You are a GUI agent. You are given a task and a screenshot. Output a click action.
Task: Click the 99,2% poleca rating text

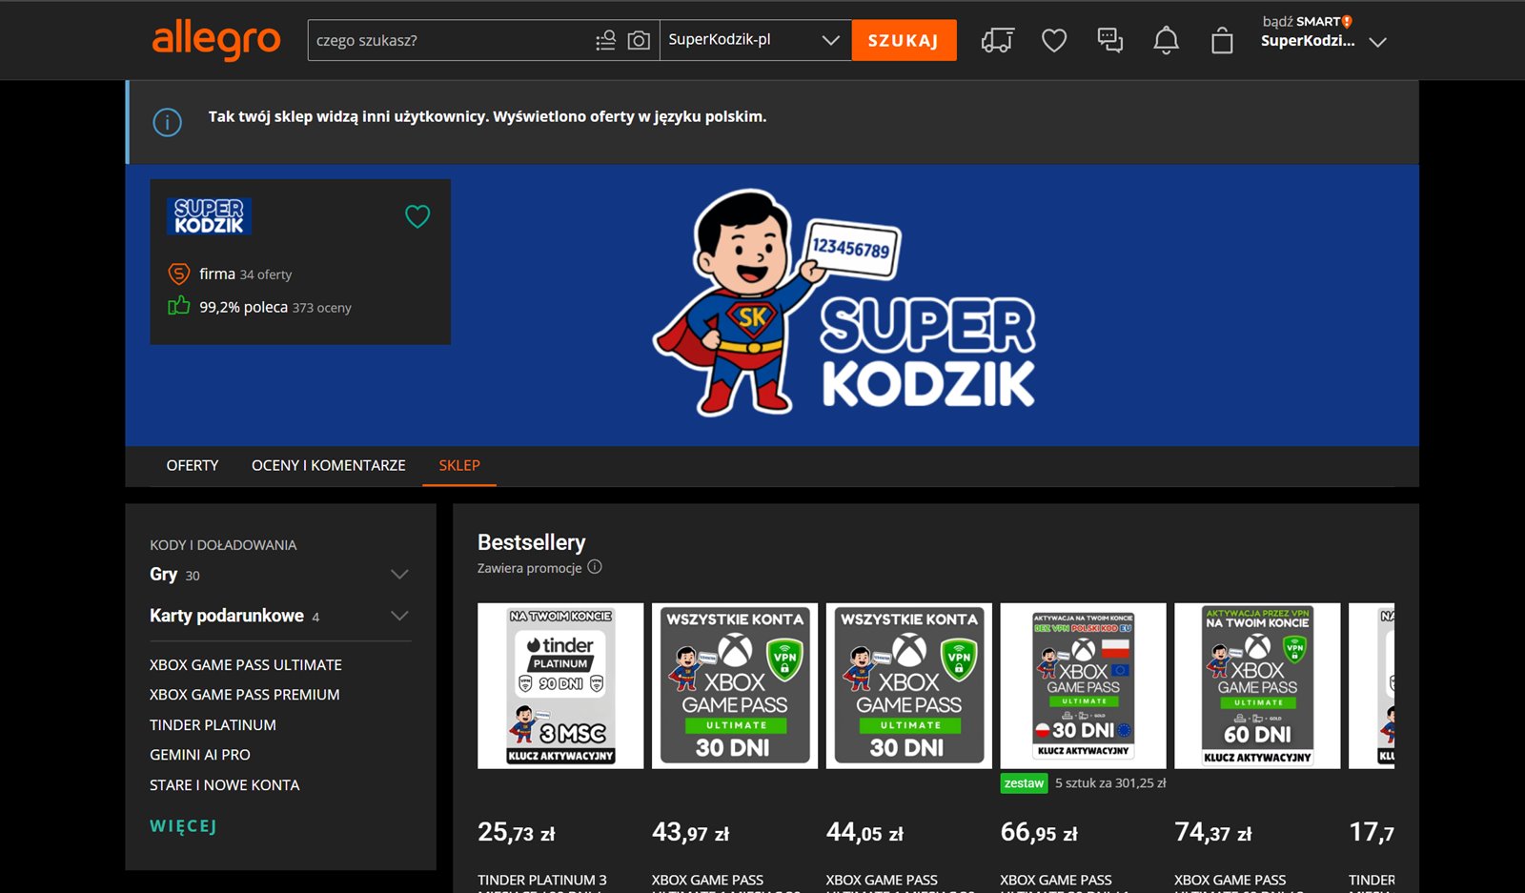pos(243,307)
